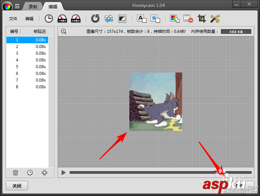
Task: Click the bottom clock set-delay icon
Action: pyautogui.click(x=30, y=173)
